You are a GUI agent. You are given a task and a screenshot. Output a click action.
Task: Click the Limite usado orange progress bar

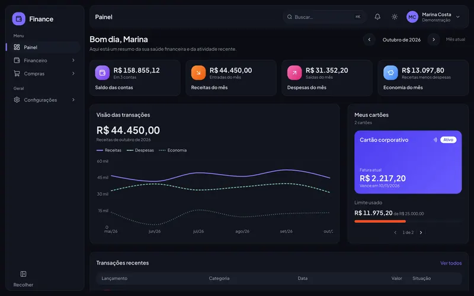click(380, 221)
